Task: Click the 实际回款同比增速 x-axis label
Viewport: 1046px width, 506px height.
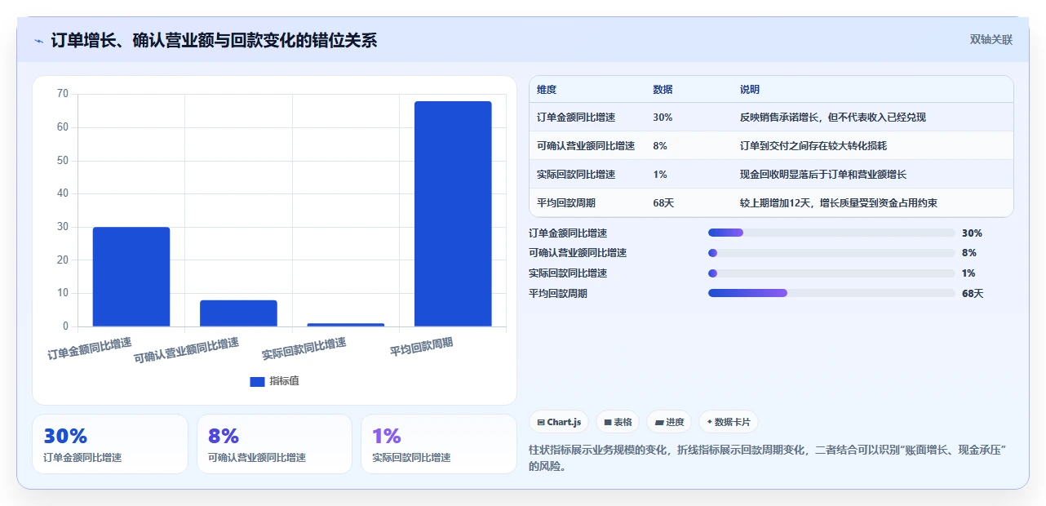Action: click(x=304, y=348)
